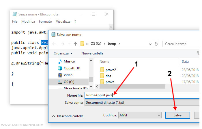
Task: Click the Forward arrow in save dialog
Action: (62, 44)
